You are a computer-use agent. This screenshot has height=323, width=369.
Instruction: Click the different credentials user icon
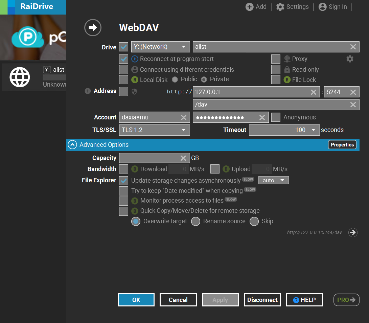(x=135, y=70)
